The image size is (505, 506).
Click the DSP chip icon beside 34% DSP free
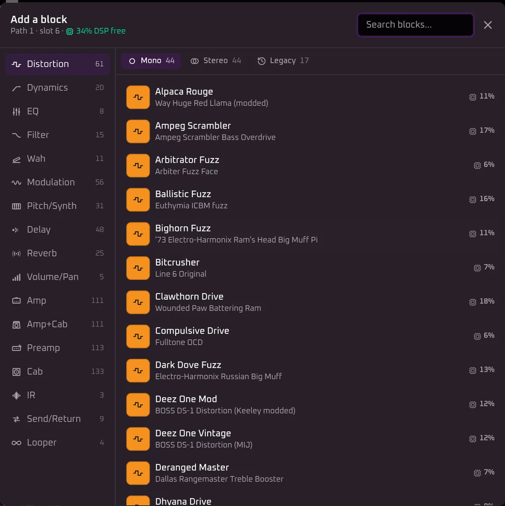coord(70,31)
